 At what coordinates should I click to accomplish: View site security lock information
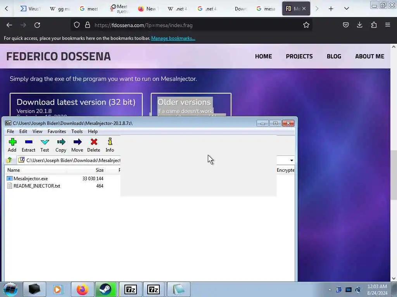(88, 25)
